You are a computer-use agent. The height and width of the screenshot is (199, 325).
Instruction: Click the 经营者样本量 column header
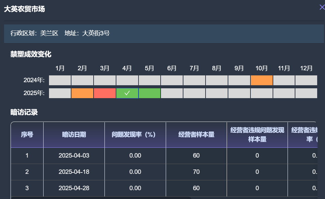point(196,135)
